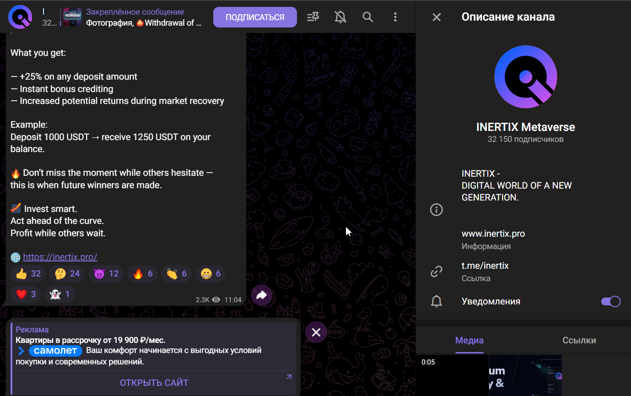This screenshot has height=396, width=631.
Task: Add fire reaction with 6
Action: click(x=142, y=274)
